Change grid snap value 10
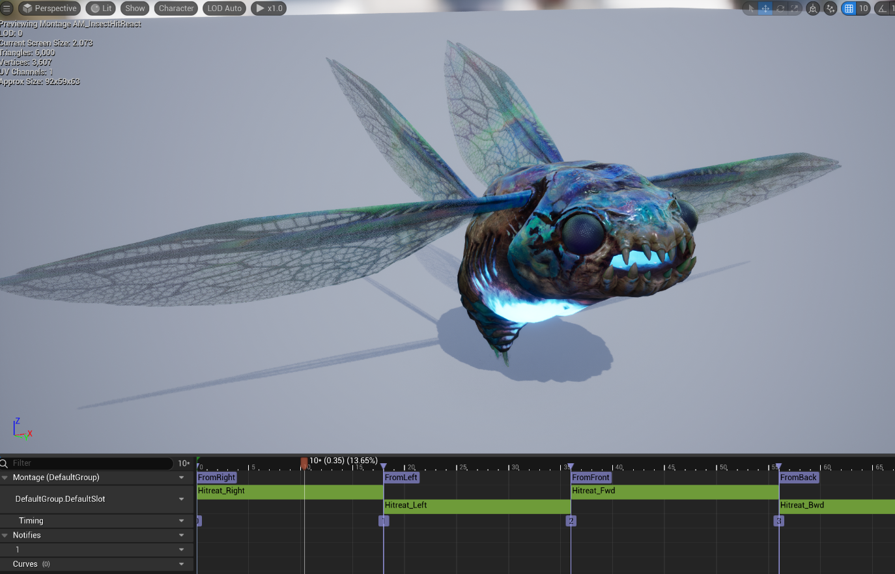This screenshot has height=574, width=895. point(863,8)
